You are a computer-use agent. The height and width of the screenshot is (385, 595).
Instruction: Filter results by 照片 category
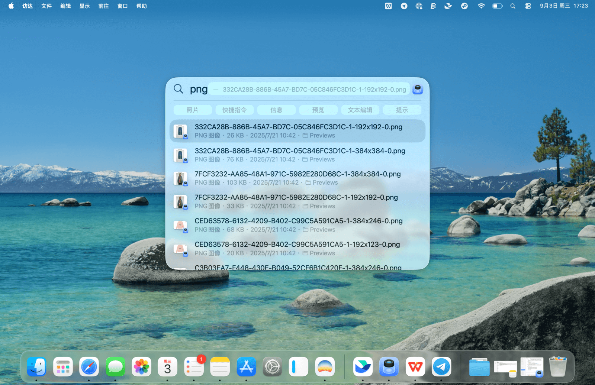pyautogui.click(x=193, y=110)
